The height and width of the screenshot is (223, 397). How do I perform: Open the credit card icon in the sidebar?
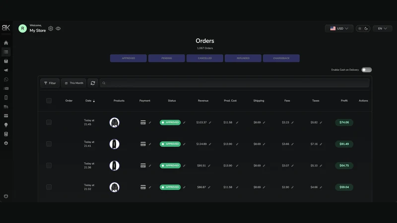tap(6, 116)
